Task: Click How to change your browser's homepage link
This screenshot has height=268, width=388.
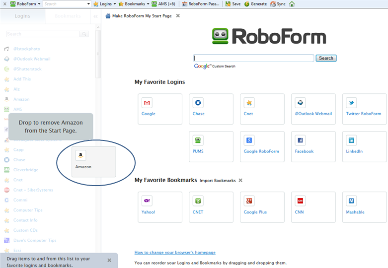Action: [x=175, y=253]
